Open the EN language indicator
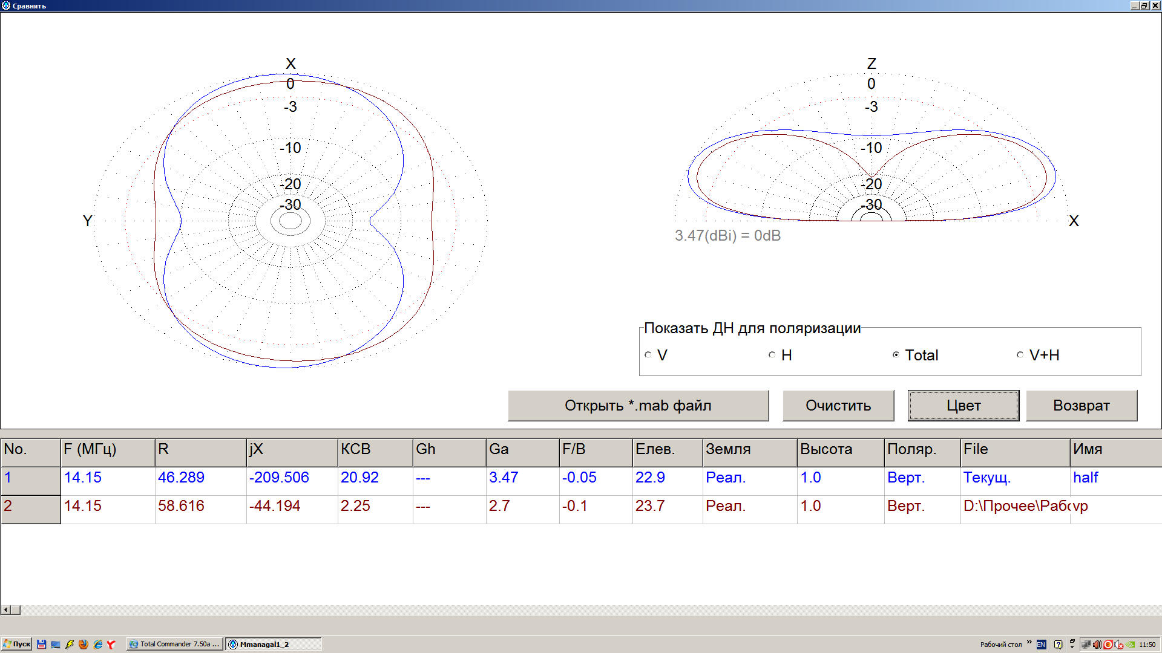1162x653 pixels. 1041,645
